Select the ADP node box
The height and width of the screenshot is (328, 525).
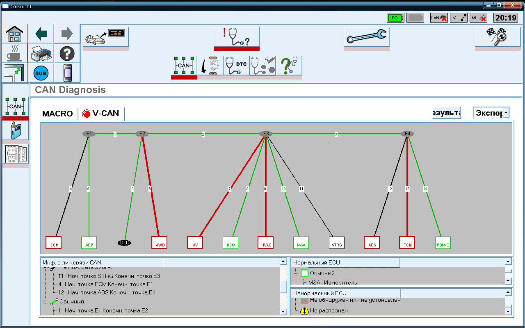(x=89, y=242)
